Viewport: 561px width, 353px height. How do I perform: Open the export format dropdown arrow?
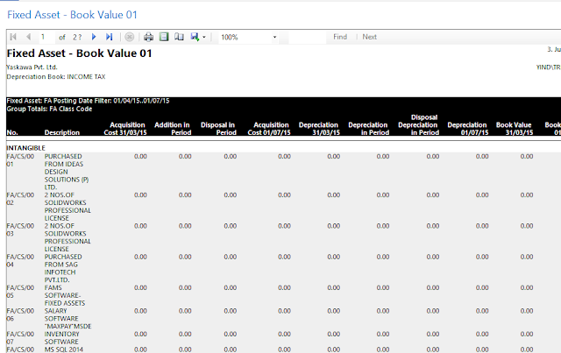pyautogui.click(x=204, y=37)
